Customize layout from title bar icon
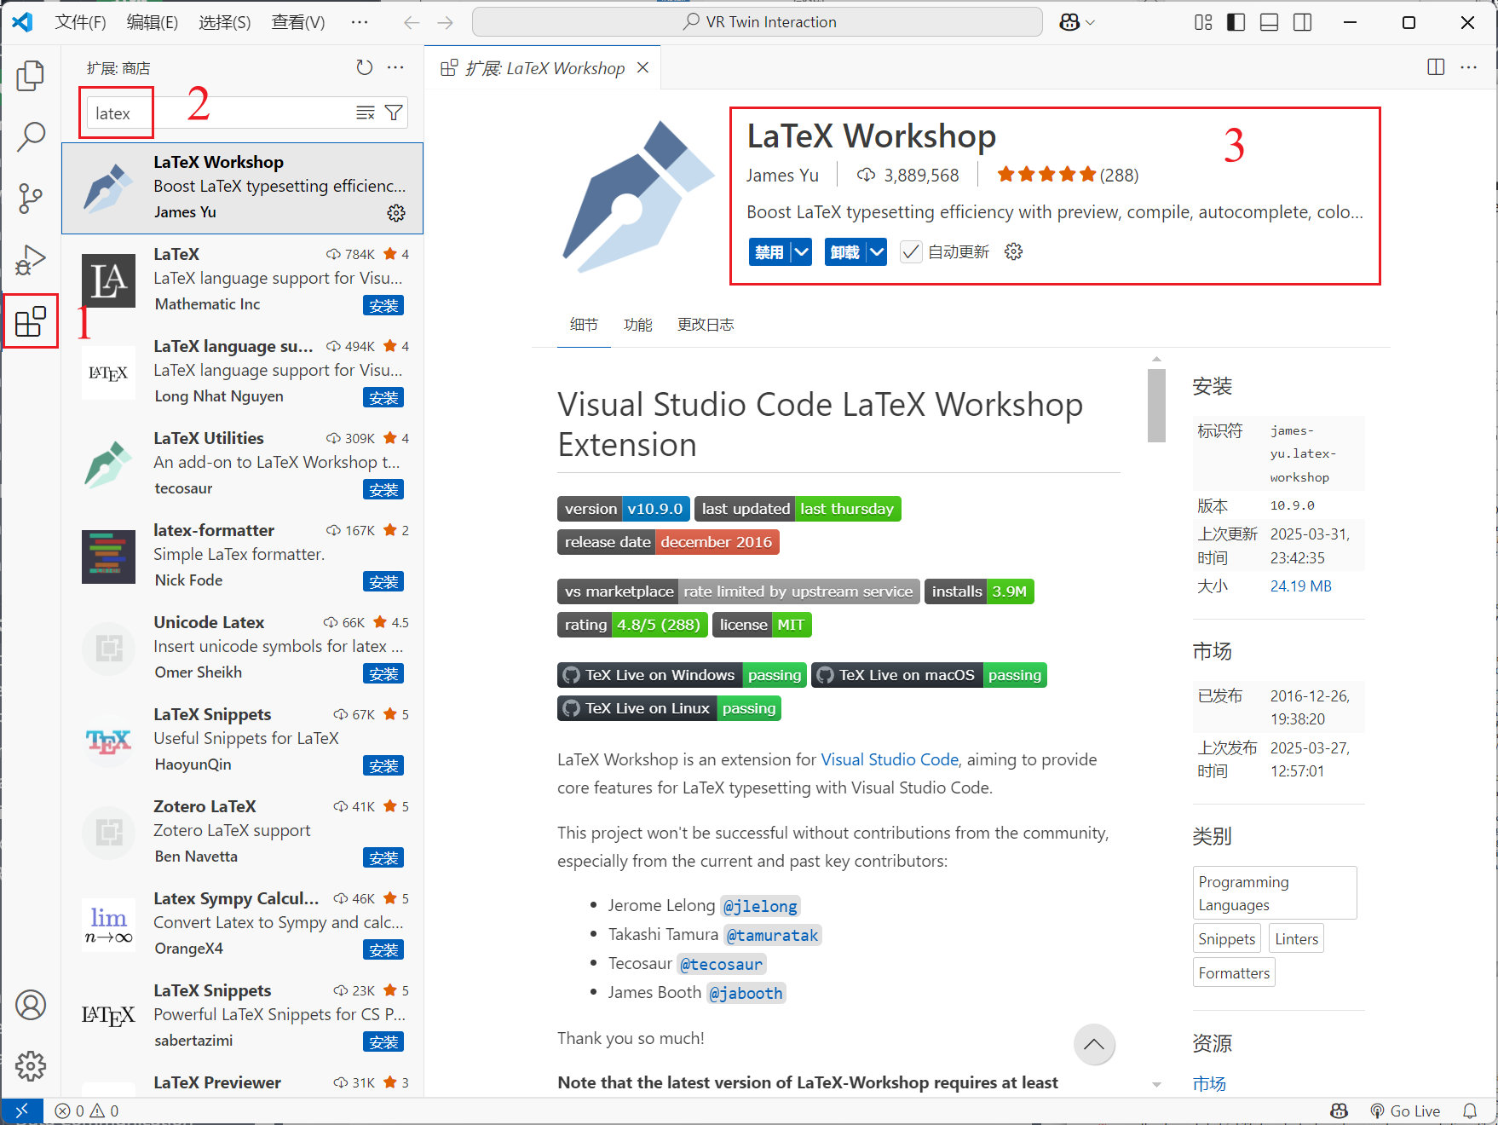 pyautogui.click(x=1203, y=22)
